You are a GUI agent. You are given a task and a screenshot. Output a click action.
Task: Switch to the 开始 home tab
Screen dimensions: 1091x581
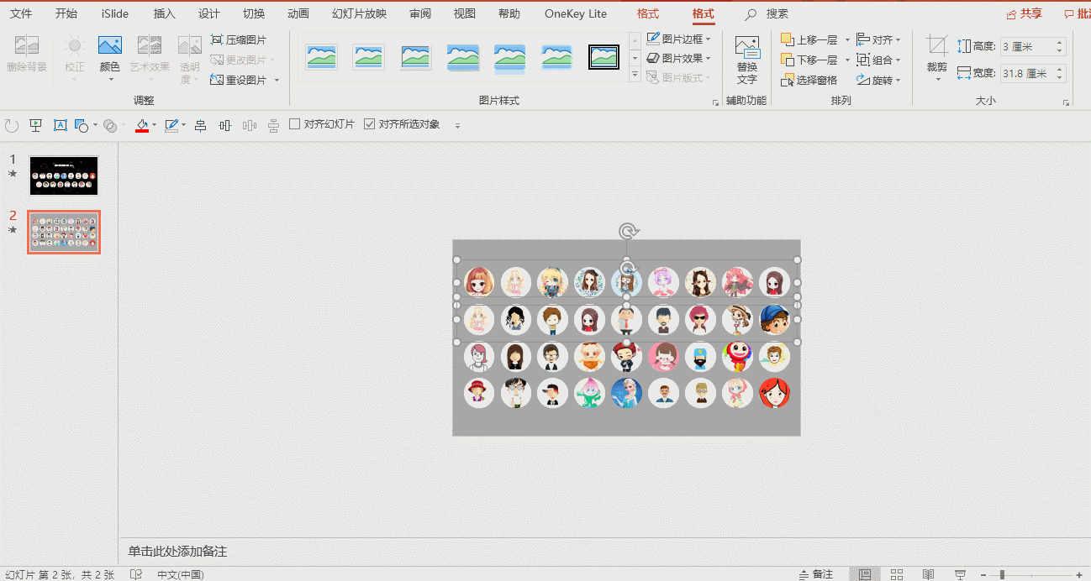pyautogui.click(x=66, y=13)
